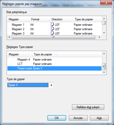This screenshot has height=125, width=114.
Task: Click Papier ordinaire cell for Magasin 4
Action: (x=42, y=60)
